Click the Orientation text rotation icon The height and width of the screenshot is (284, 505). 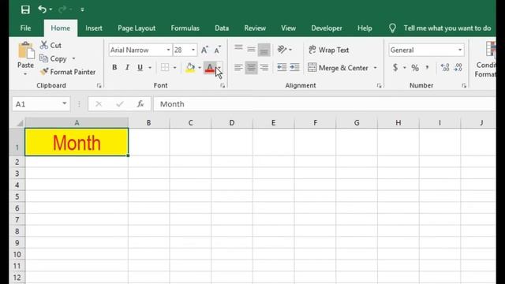(282, 50)
